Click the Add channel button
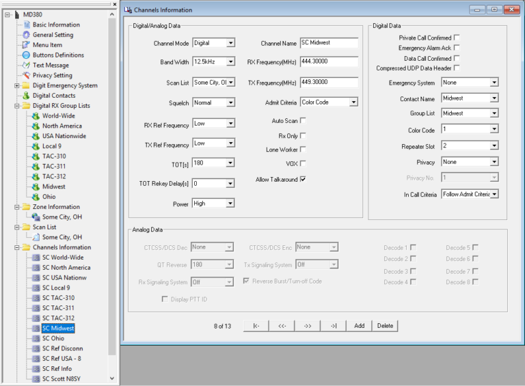The height and width of the screenshot is (386, 525). pyautogui.click(x=360, y=326)
